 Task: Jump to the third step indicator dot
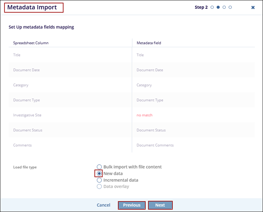[x=224, y=7]
